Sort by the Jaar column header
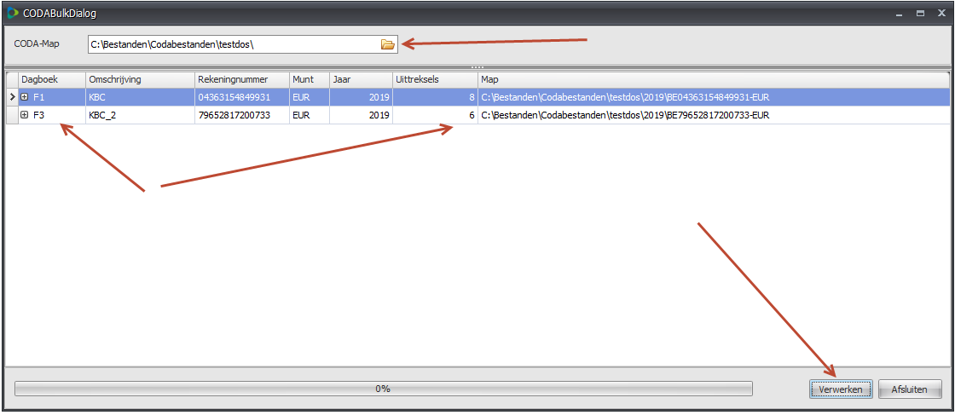This screenshot has height=415, width=955. tap(360, 79)
